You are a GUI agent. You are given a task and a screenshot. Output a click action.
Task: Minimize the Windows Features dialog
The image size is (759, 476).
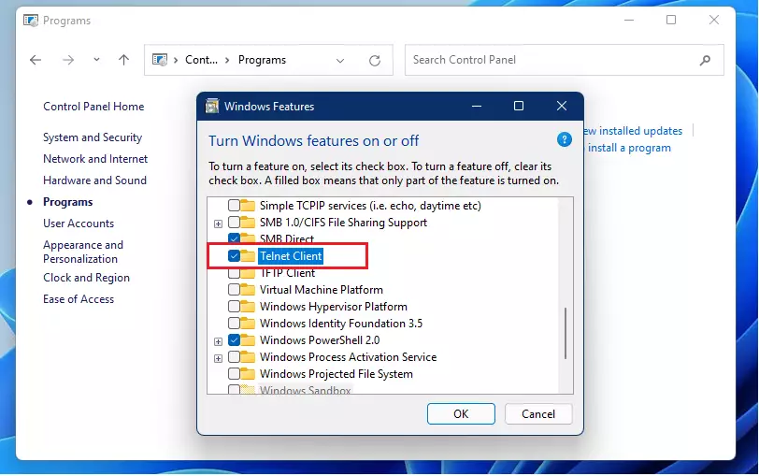pos(477,106)
